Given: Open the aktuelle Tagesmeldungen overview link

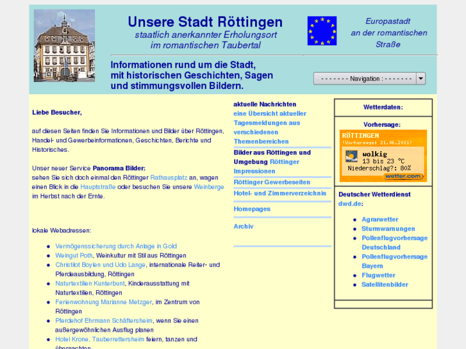Looking at the screenshot, I should point(270,127).
